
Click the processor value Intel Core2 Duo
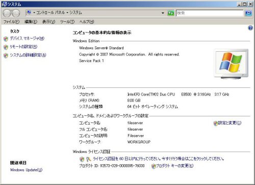click(178, 94)
